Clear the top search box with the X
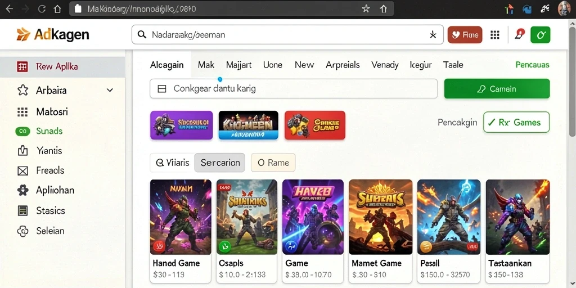The image size is (576, 288). tap(433, 35)
